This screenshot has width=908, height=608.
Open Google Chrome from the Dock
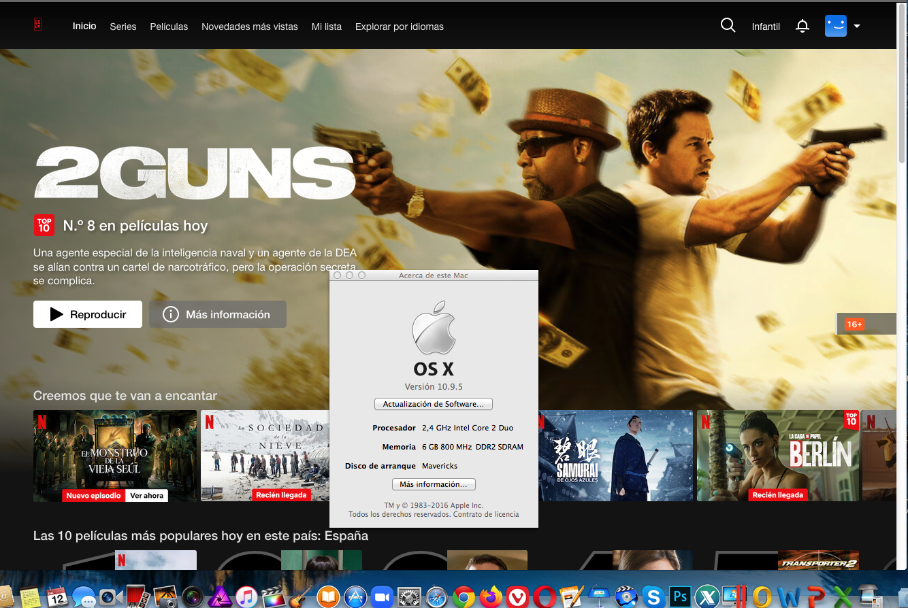[464, 596]
